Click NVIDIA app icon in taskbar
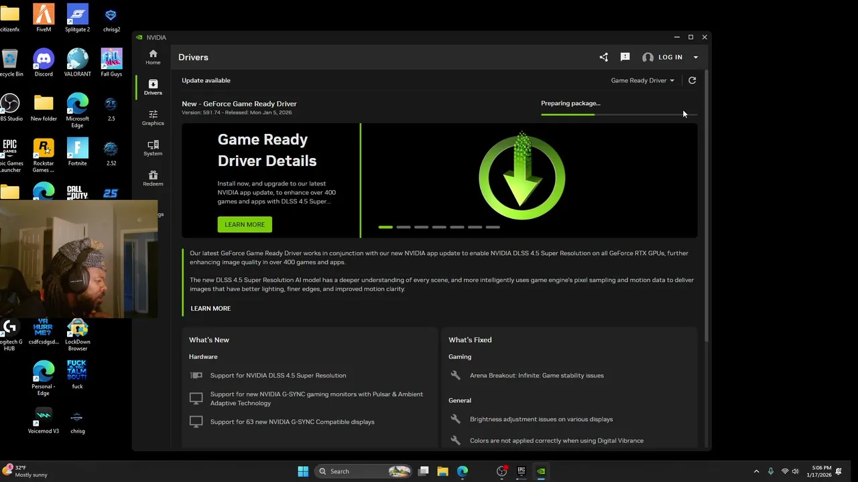The width and height of the screenshot is (858, 482). pos(541,471)
